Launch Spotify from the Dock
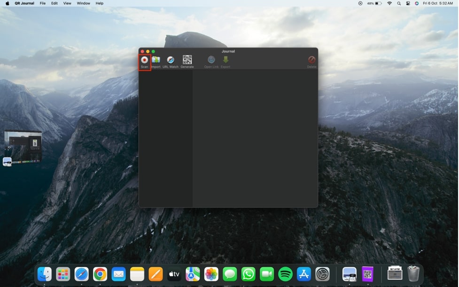Image resolution: width=459 pixels, height=287 pixels. tap(285, 274)
